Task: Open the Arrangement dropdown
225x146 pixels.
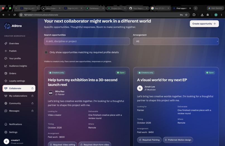Action: (x=176, y=41)
